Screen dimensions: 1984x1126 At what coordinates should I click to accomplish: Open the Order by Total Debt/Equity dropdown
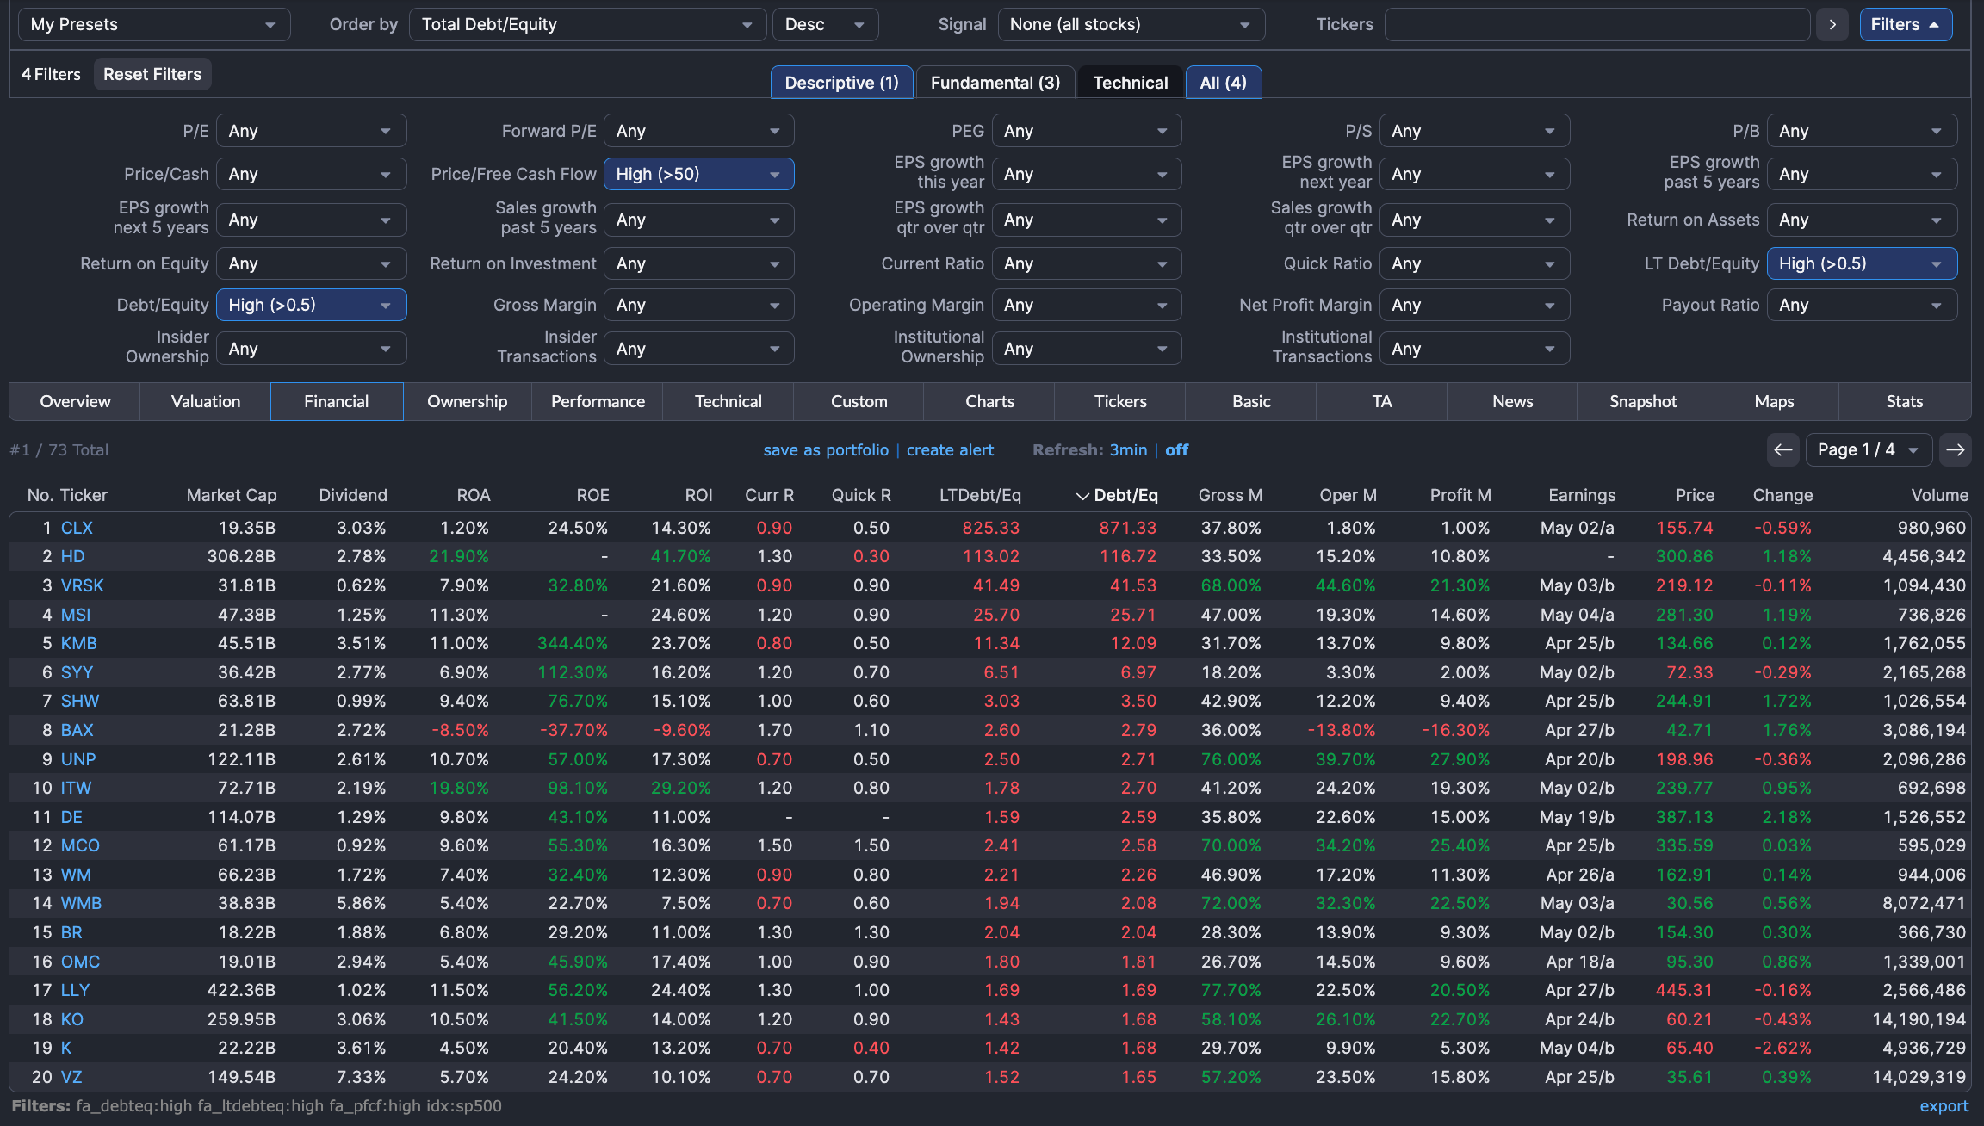click(x=586, y=24)
